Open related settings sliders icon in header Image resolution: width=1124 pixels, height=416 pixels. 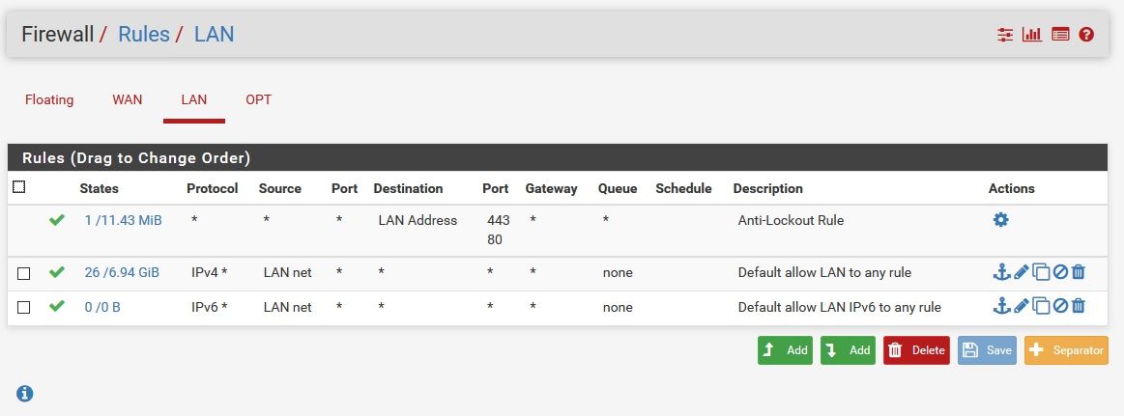(x=1005, y=35)
